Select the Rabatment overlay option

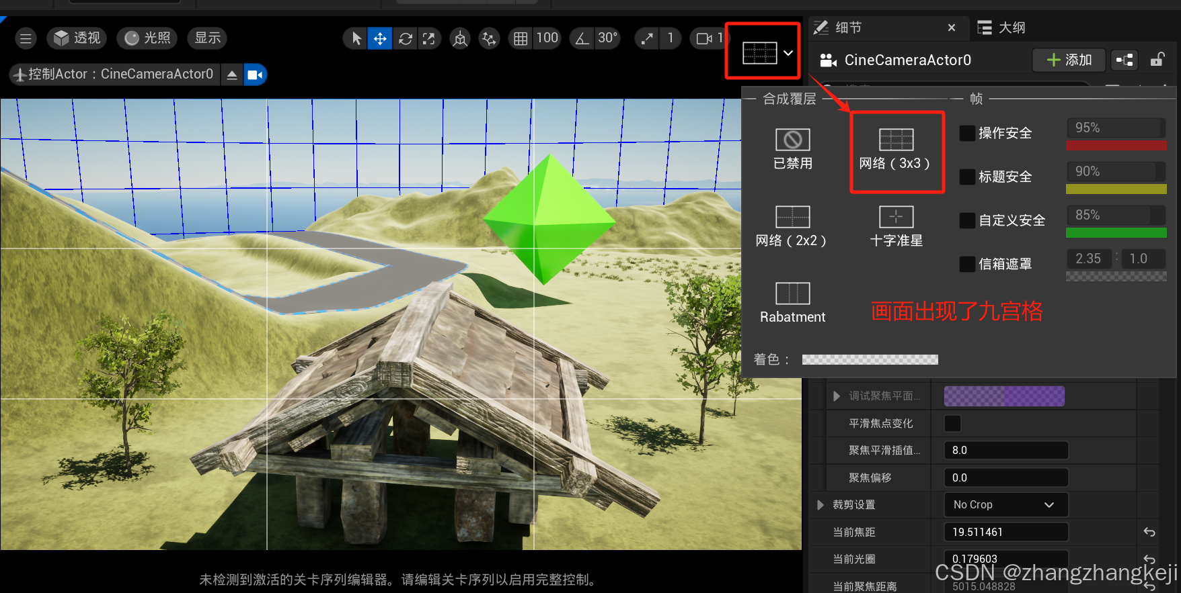click(792, 303)
